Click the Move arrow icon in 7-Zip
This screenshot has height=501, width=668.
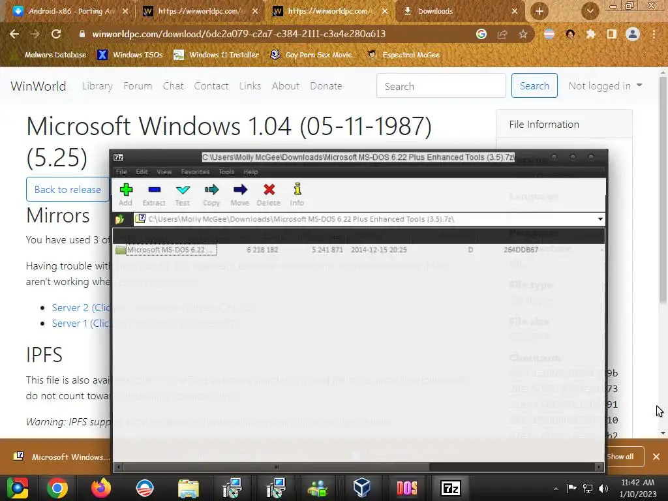click(x=240, y=194)
